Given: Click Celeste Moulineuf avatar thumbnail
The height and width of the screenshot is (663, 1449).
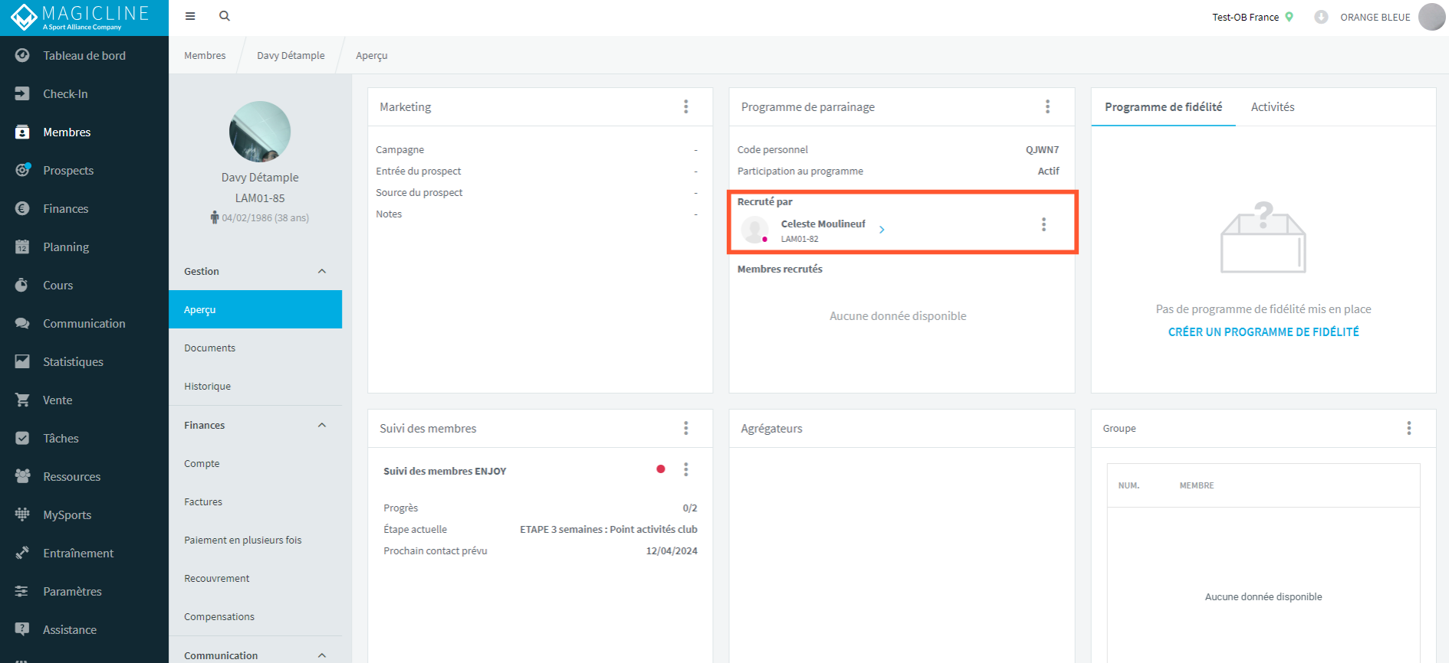Looking at the screenshot, I should point(755,230).
